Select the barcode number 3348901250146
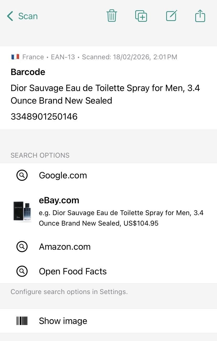217x341 pixels. [44, 116]
